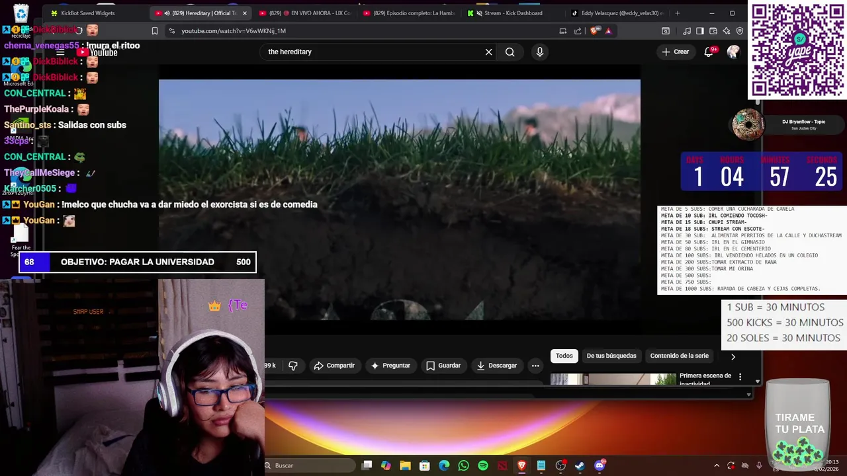This screenshot has height=476, width=847.
Task: Close the Hereditary YouTube tab
Action: [245, 13]
